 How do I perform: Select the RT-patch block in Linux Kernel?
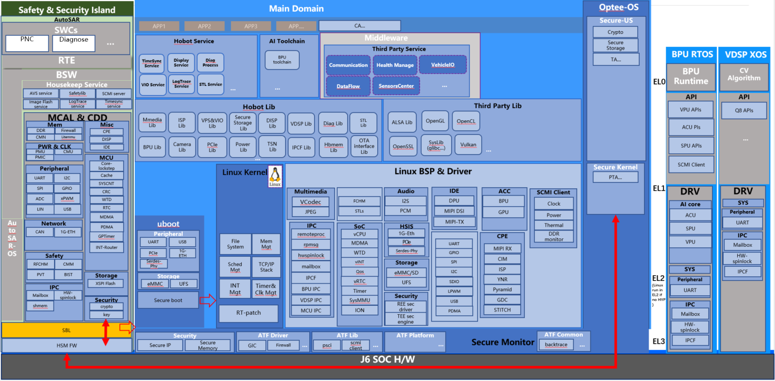[x=248, y=313]
